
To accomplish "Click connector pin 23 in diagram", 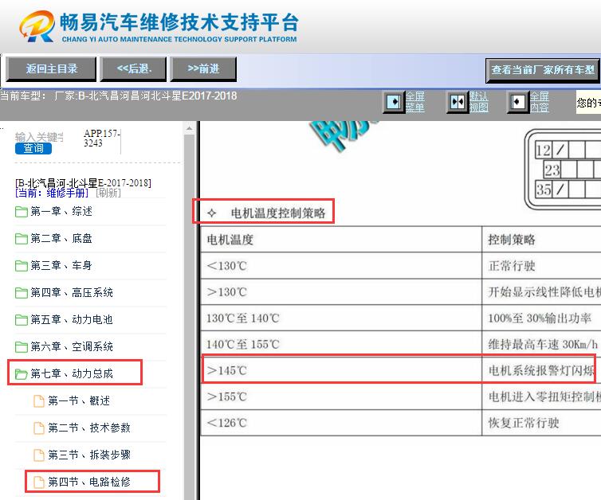I will click(x=552, y=170).
